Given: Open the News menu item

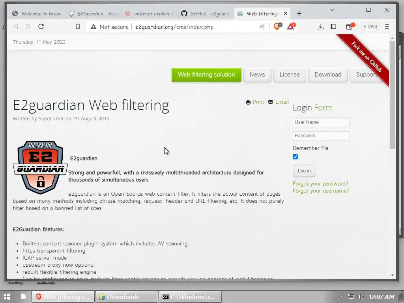Looking at the screenshot, I should pyautogui.click(x=257, y=75).
